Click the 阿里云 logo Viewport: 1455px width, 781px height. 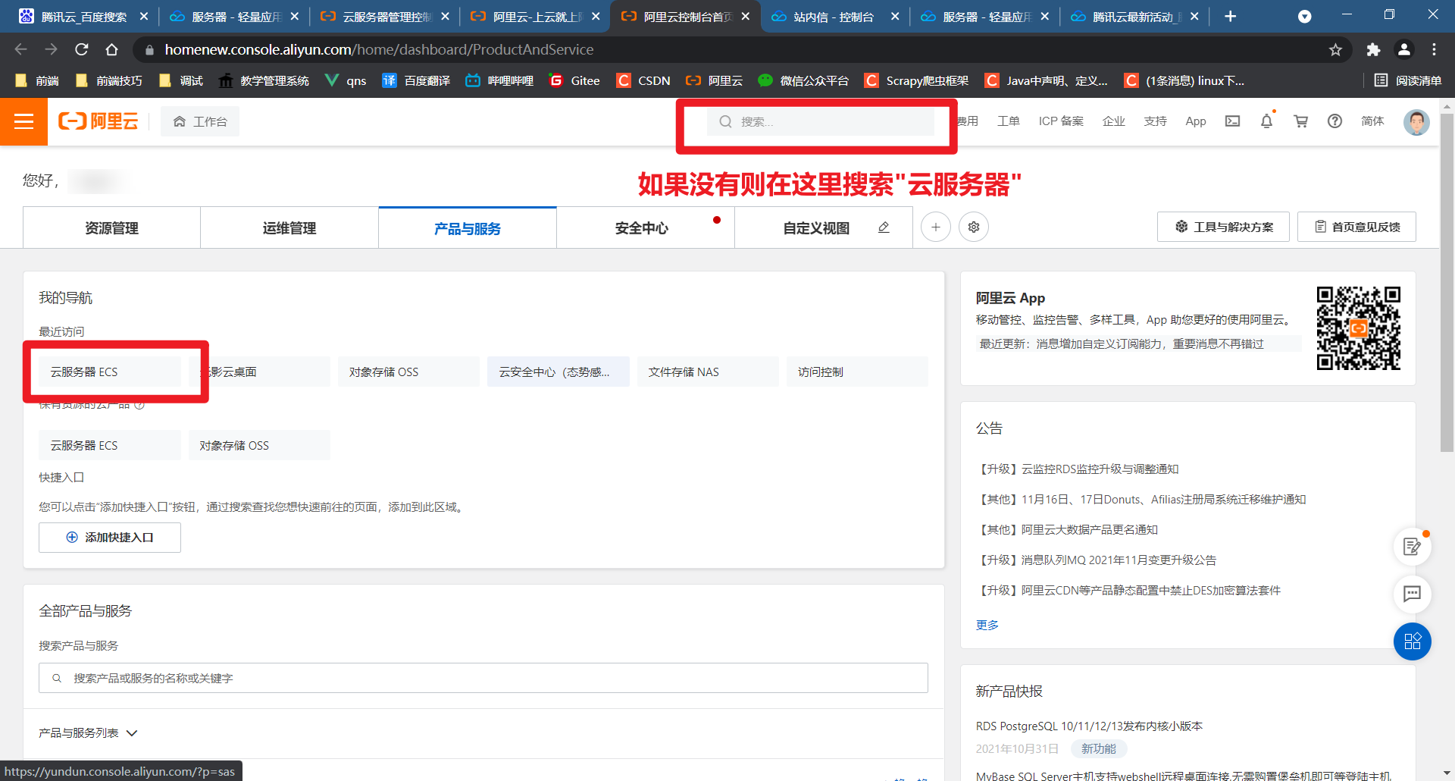[99, 121]
